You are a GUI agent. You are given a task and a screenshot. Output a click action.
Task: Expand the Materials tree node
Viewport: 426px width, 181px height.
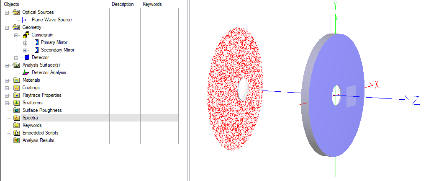(x=7, y=80)
